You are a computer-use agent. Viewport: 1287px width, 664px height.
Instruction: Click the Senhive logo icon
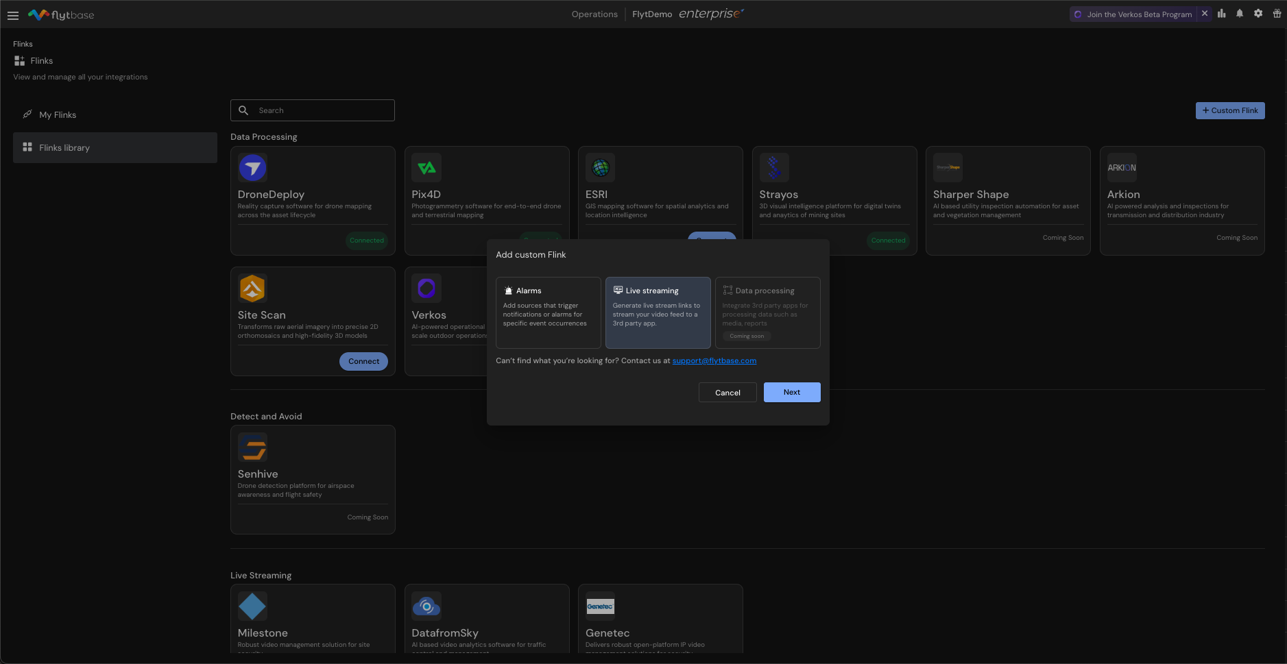[252, 447]
